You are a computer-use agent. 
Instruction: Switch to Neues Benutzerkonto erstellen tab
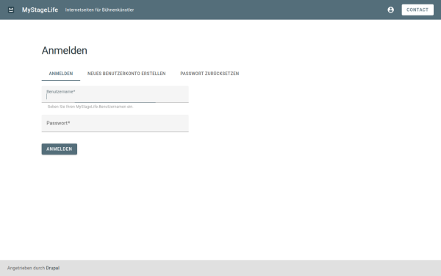[126, 74]
